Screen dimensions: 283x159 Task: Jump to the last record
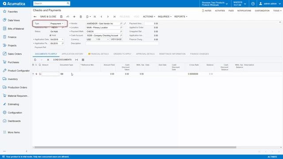pos(115,17)
